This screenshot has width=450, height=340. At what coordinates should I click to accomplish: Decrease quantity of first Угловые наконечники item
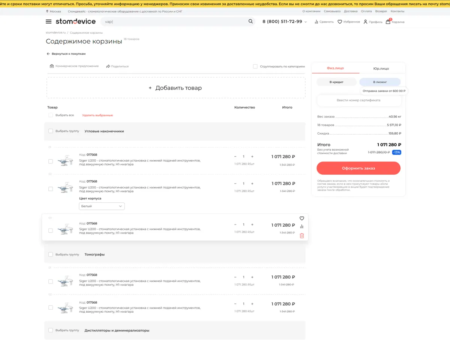pos(235,157)
